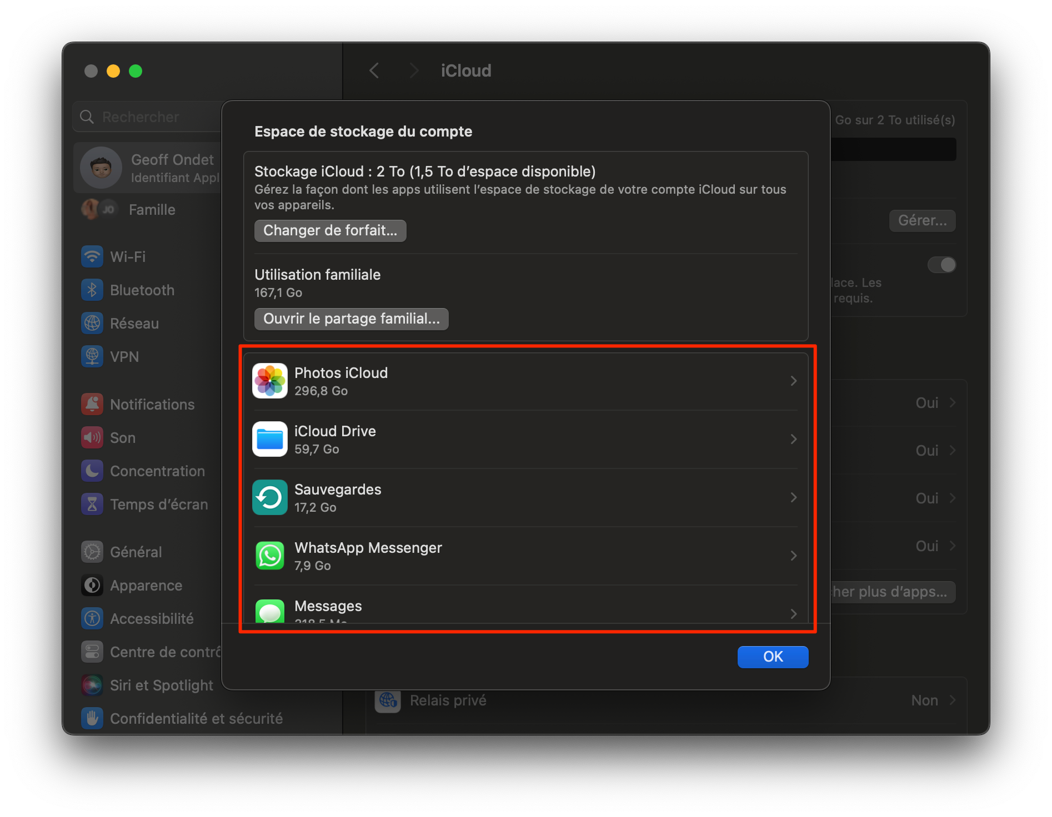1052x817 pixels.
Task: Click the Messages app icon
Action: (x=269, y=611)
